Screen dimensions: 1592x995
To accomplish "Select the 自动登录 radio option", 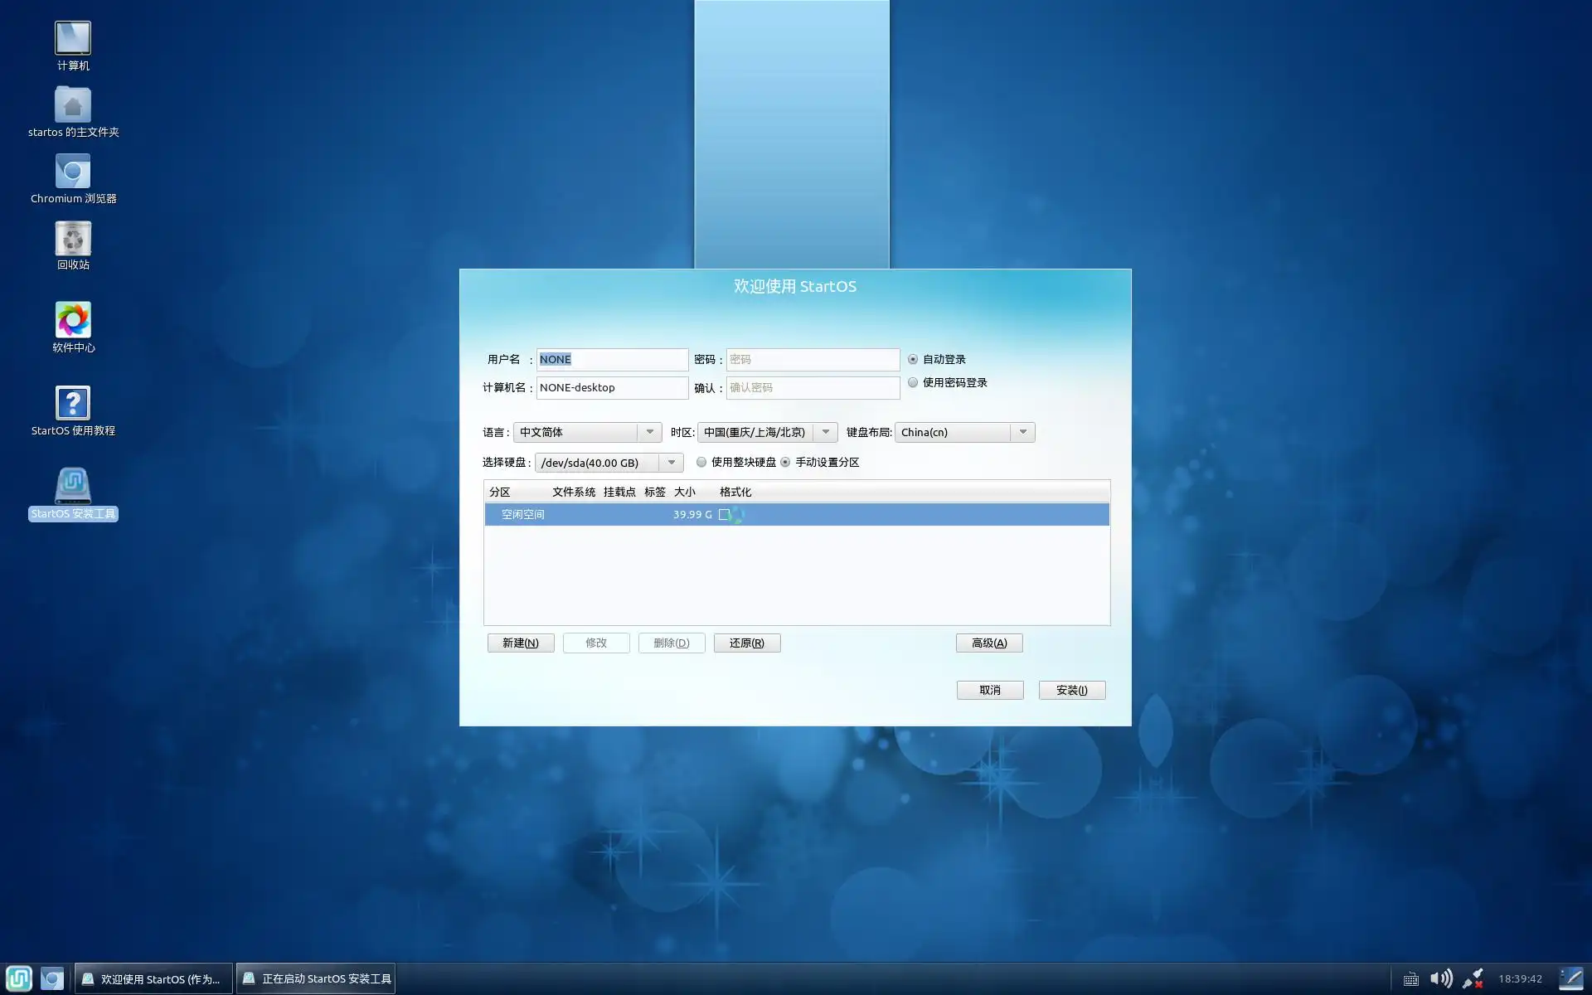I will (x=913, y=359).
